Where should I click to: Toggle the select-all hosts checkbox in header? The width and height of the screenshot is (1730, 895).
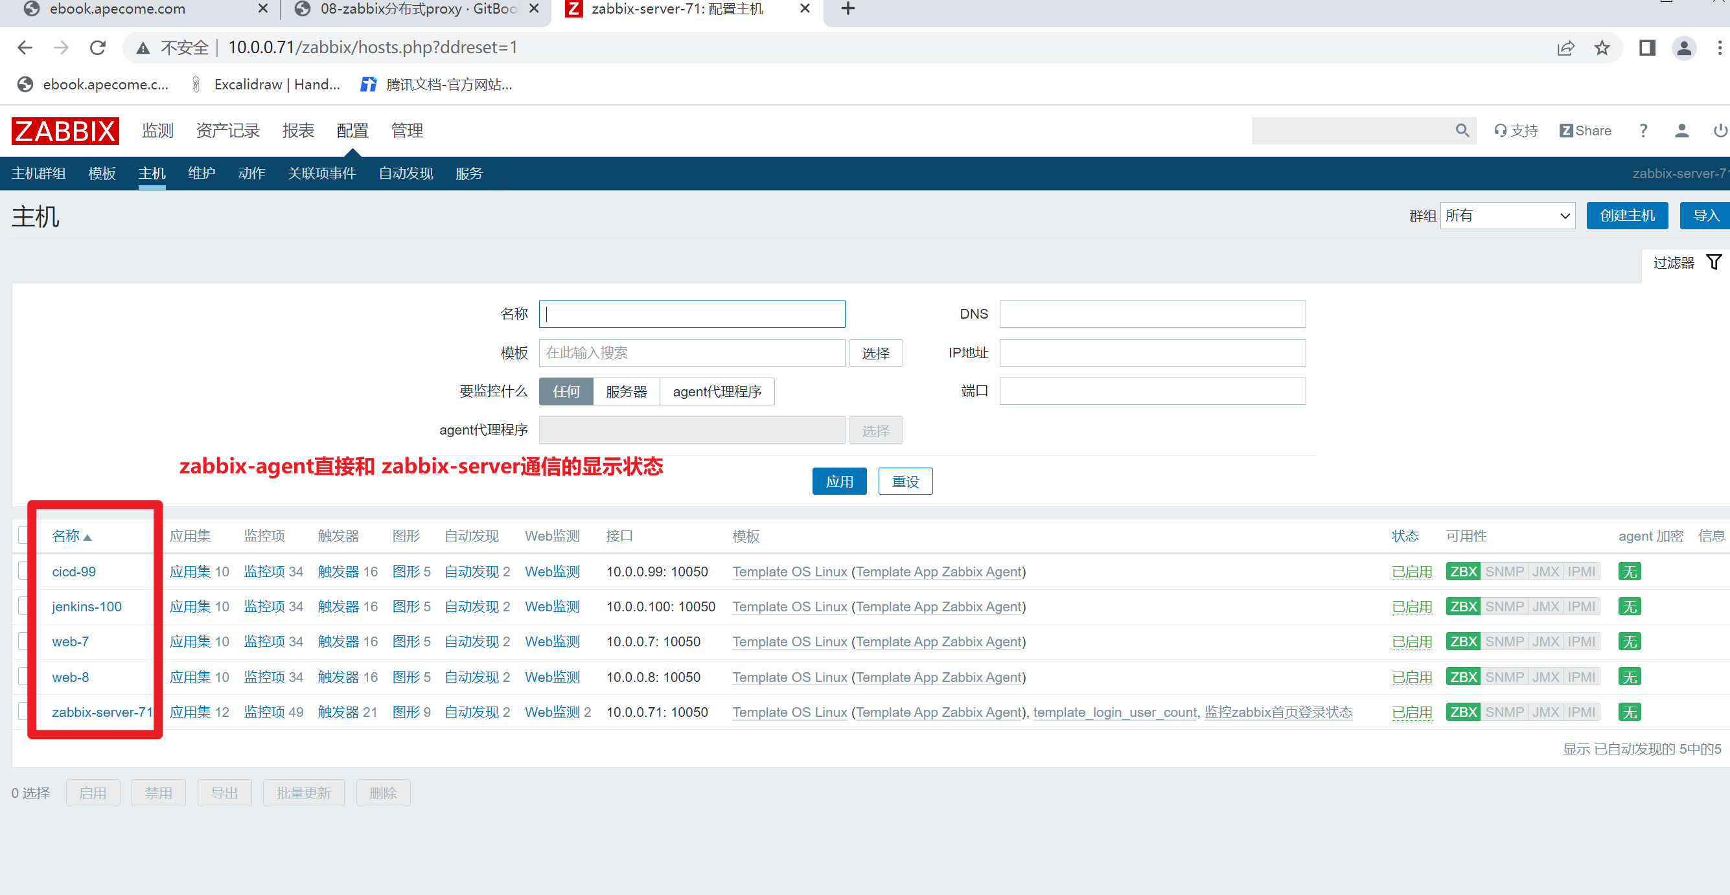pyautogui.click(x=23, y=535)
